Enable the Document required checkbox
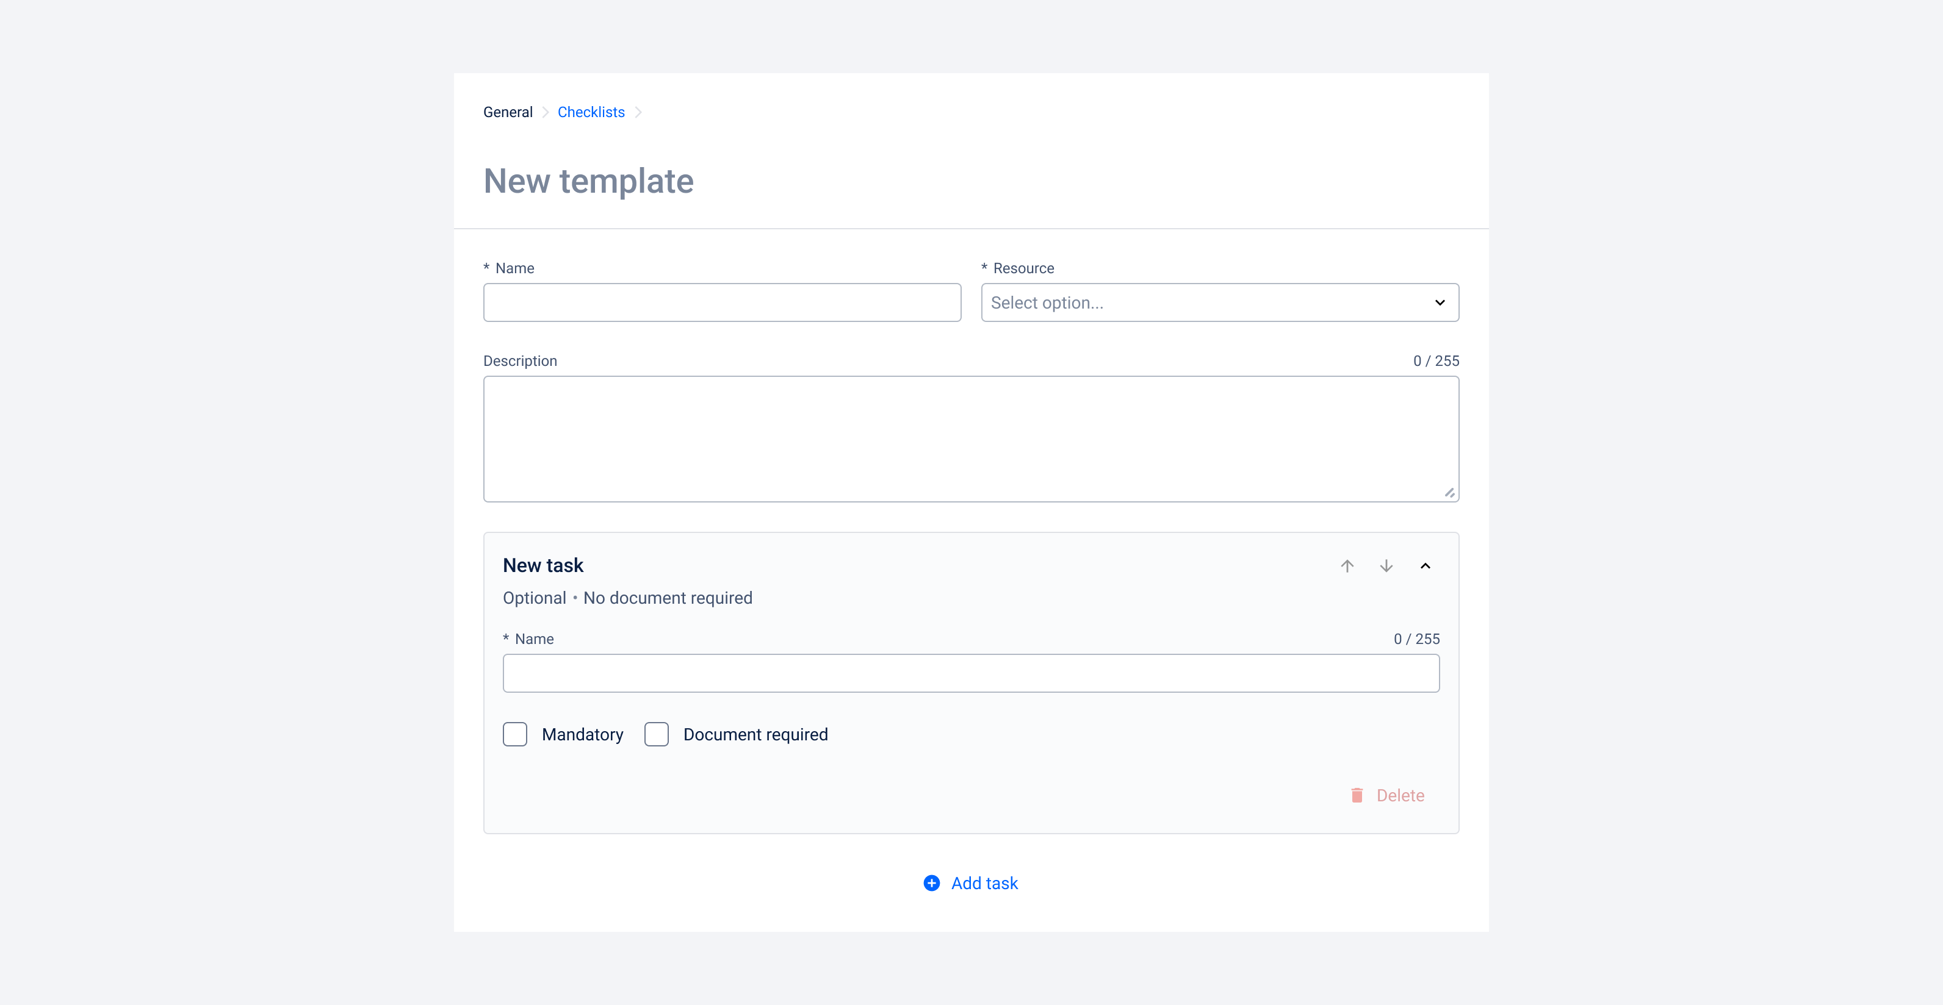The image size is (1943, 1005). pyautogui.click(x=656, y=734)
